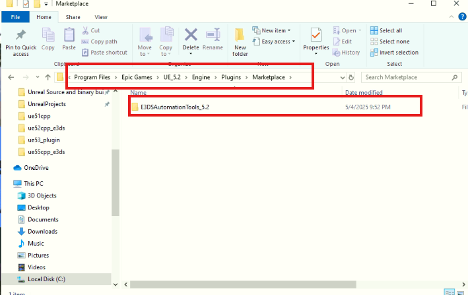
Task: Open the Easy access dropdown
Action: coord(278,41)
